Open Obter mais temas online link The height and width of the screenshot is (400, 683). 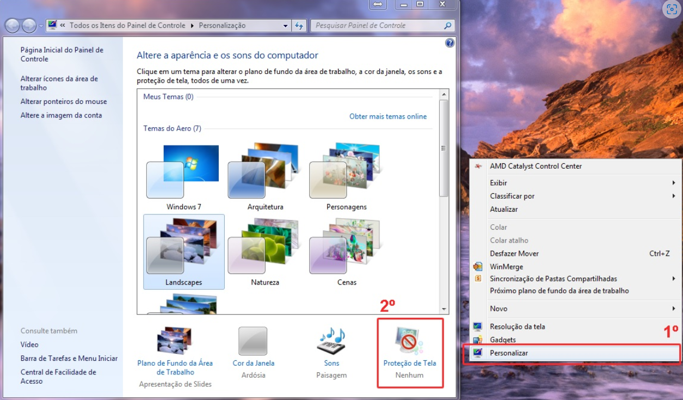click(x=388, y=116)
